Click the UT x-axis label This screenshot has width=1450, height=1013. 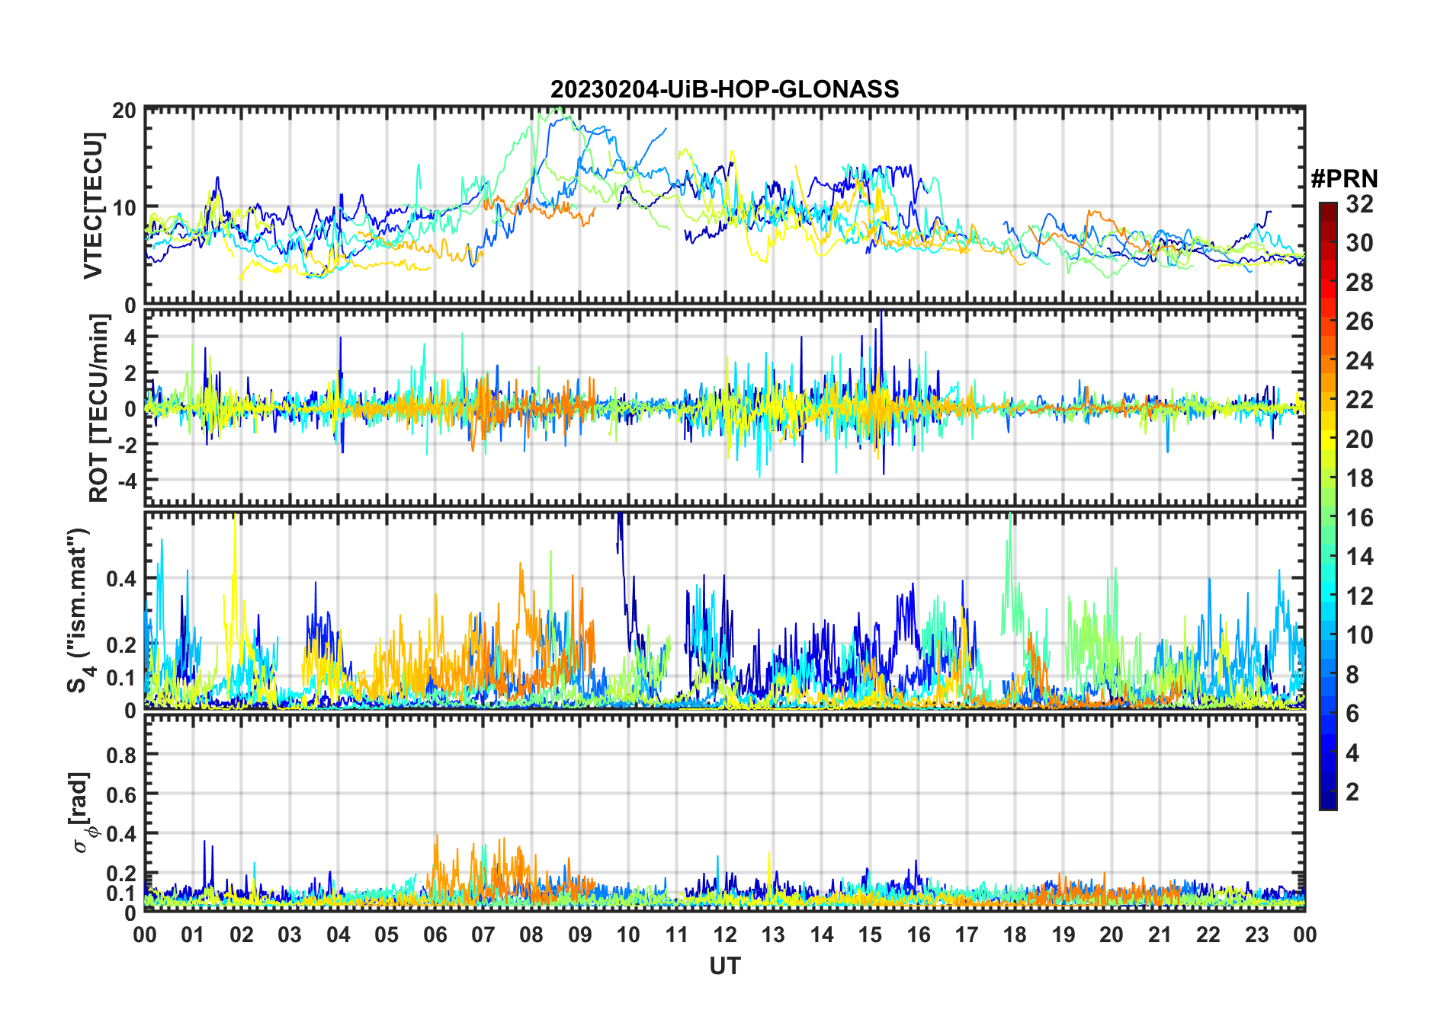725,966
